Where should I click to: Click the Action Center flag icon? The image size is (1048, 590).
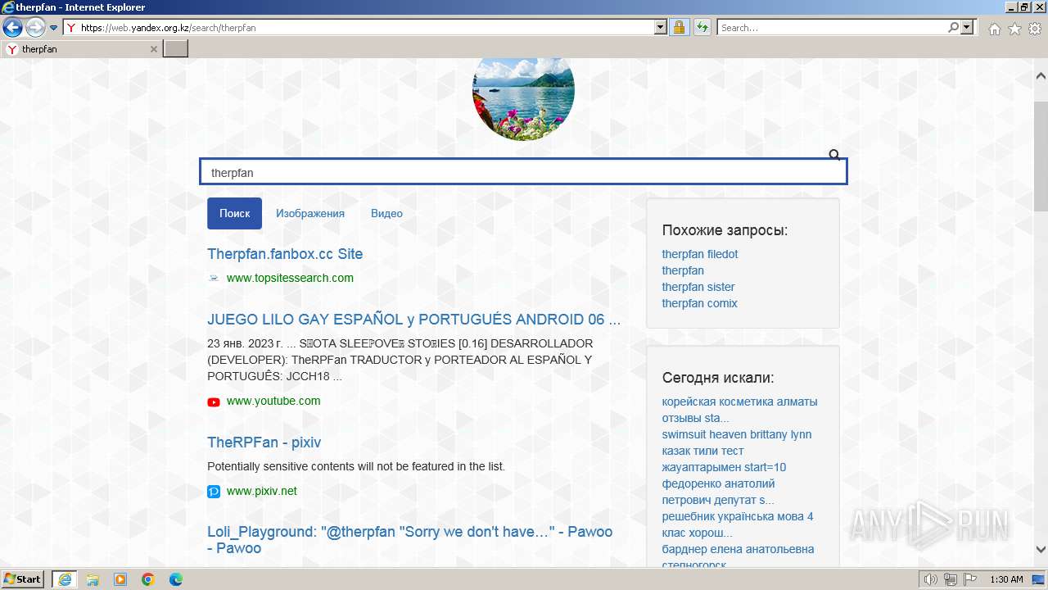[970, 579]
